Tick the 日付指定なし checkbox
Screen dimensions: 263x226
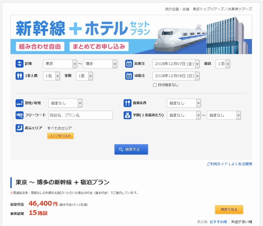click(155, 85)
